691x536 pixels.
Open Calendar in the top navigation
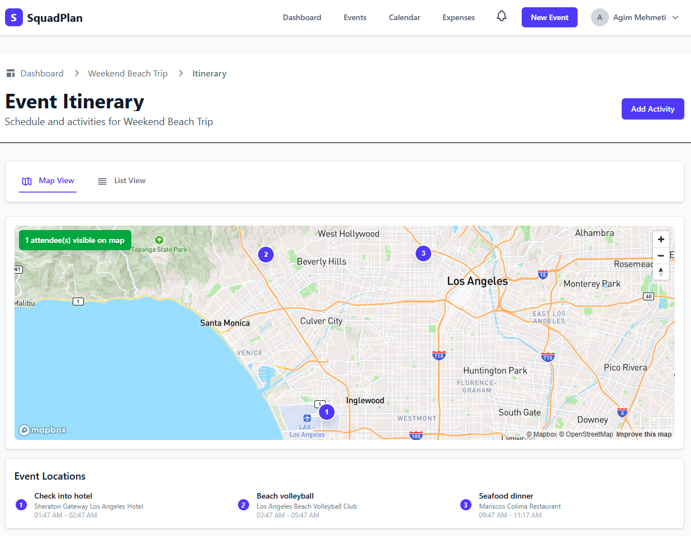(x=404, y=17)
